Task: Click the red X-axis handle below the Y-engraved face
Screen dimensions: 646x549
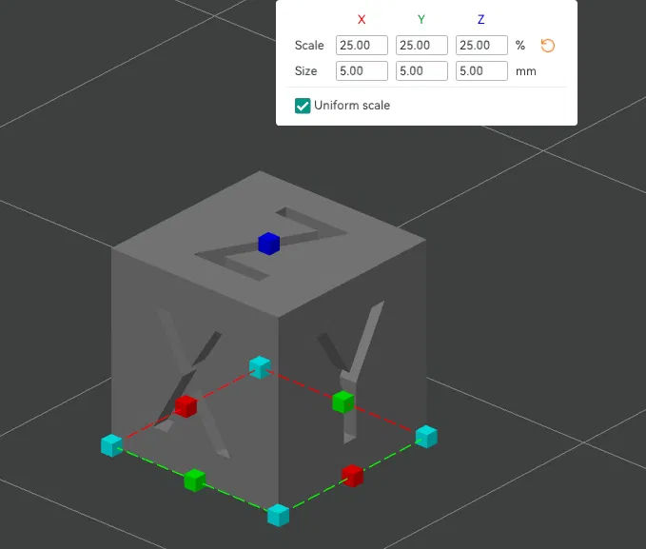Action: 353,475
